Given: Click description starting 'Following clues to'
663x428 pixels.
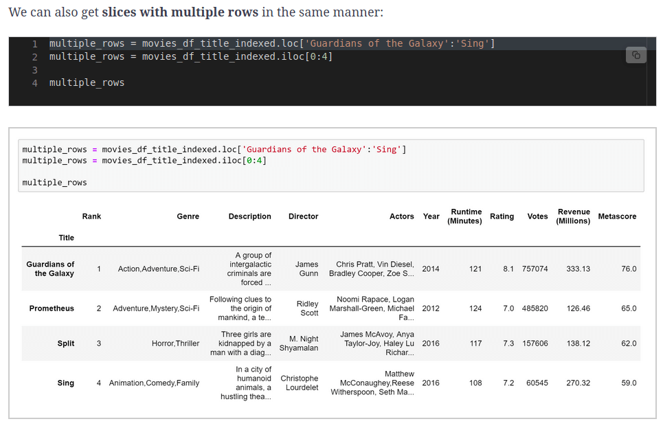Looking at the screenshot, I should (x=240, y=308).
